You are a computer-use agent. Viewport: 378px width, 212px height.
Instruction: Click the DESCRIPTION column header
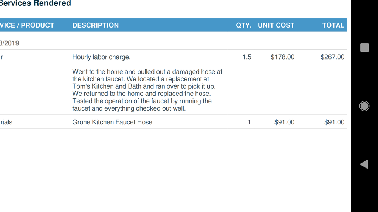click(96, 25)
